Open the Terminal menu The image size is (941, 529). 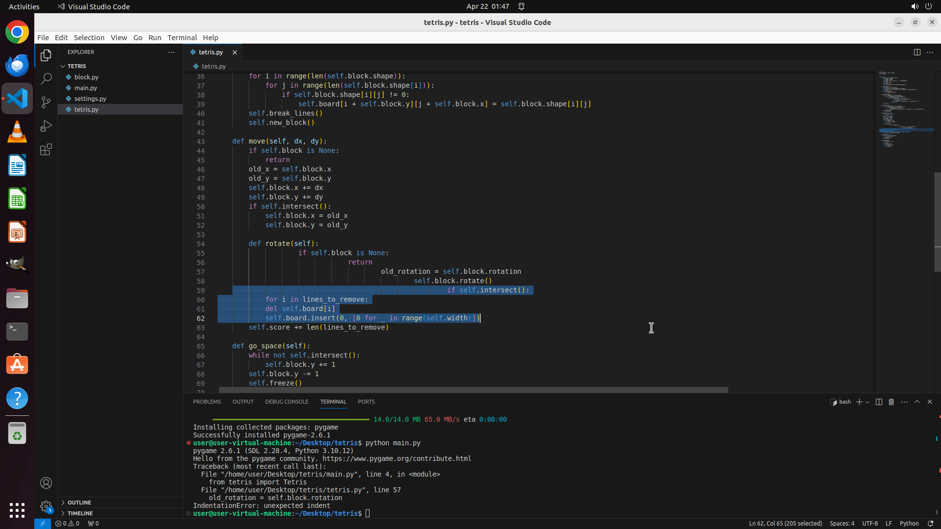[182, 37]
